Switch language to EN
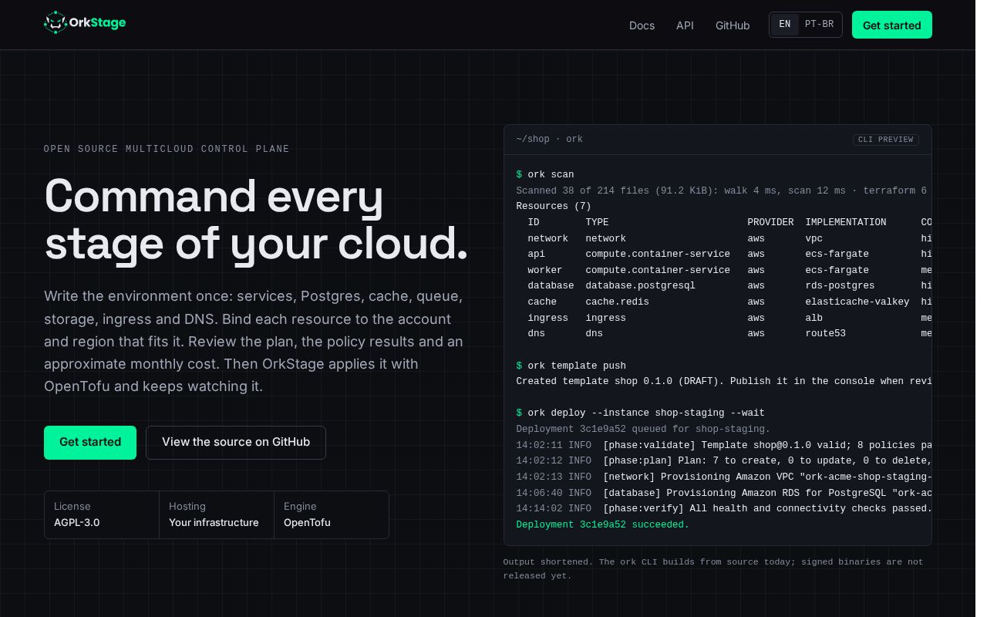Screen dimensions: 987x617 (785, 25)
